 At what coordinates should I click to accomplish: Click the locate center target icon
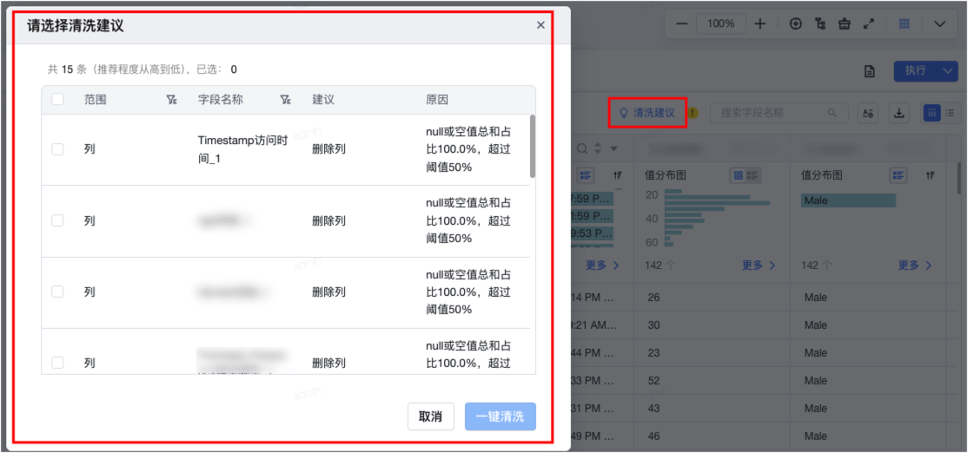pyautogui.click(x=796, y=24)
